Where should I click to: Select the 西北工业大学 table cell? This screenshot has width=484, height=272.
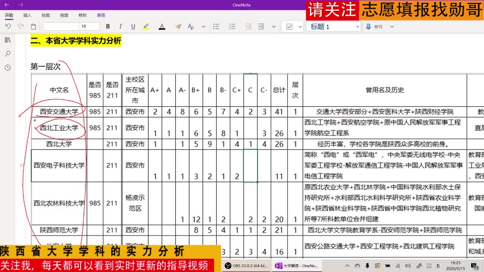[x=59, y=128]
